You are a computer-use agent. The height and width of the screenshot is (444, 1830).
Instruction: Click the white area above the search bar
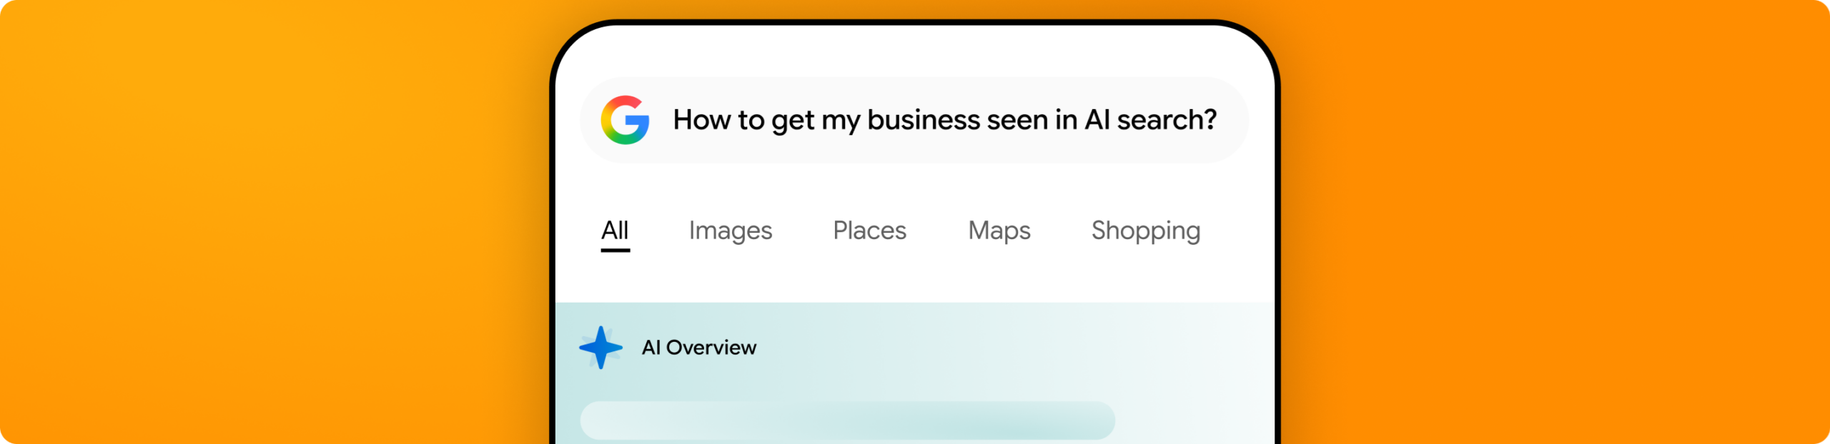coord(915,51)
